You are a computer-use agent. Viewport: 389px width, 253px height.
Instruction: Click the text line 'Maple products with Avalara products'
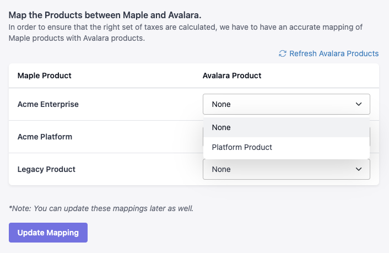77,39
